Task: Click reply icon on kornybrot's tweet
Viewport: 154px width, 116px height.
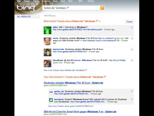Action: (x=132, y=99)
